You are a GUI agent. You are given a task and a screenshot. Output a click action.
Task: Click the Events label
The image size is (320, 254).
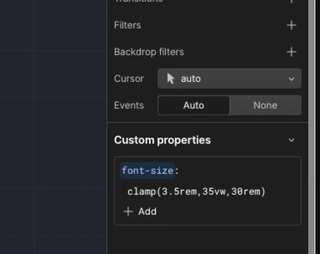click(x=129, y=105)
